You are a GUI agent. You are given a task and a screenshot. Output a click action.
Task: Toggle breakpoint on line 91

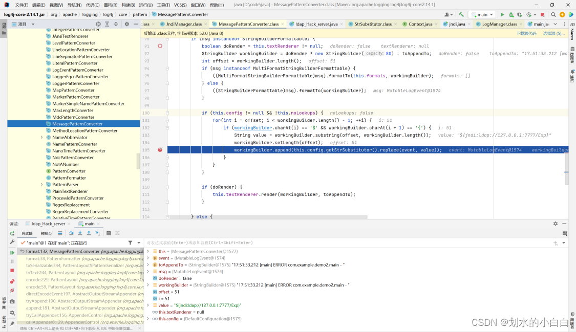coord(160,46)
